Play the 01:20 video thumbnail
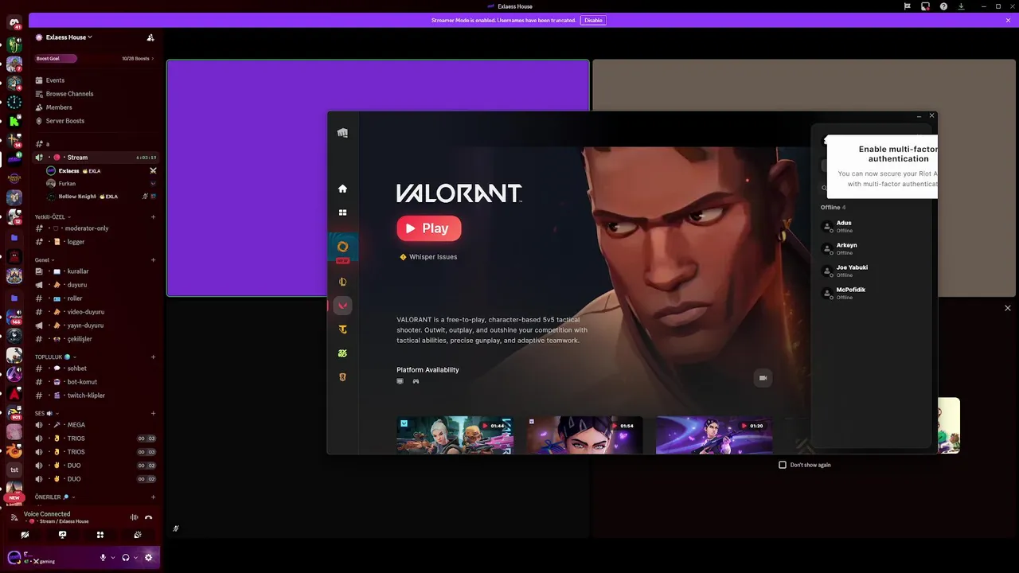Image resolution: width=1019 pixels, height=573 pixels. tap(714, 435)
